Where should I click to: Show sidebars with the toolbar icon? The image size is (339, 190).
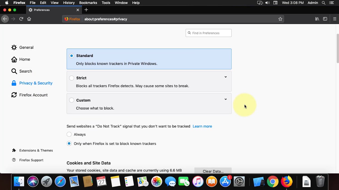coord(325,19)
